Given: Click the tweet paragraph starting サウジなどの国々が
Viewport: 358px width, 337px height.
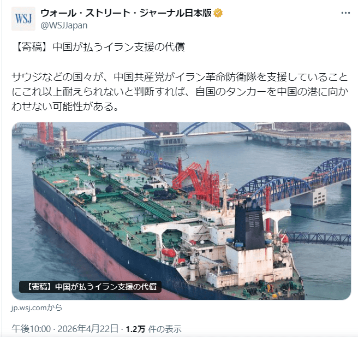Looking at the screenshot, I should (x=180, y=92).
